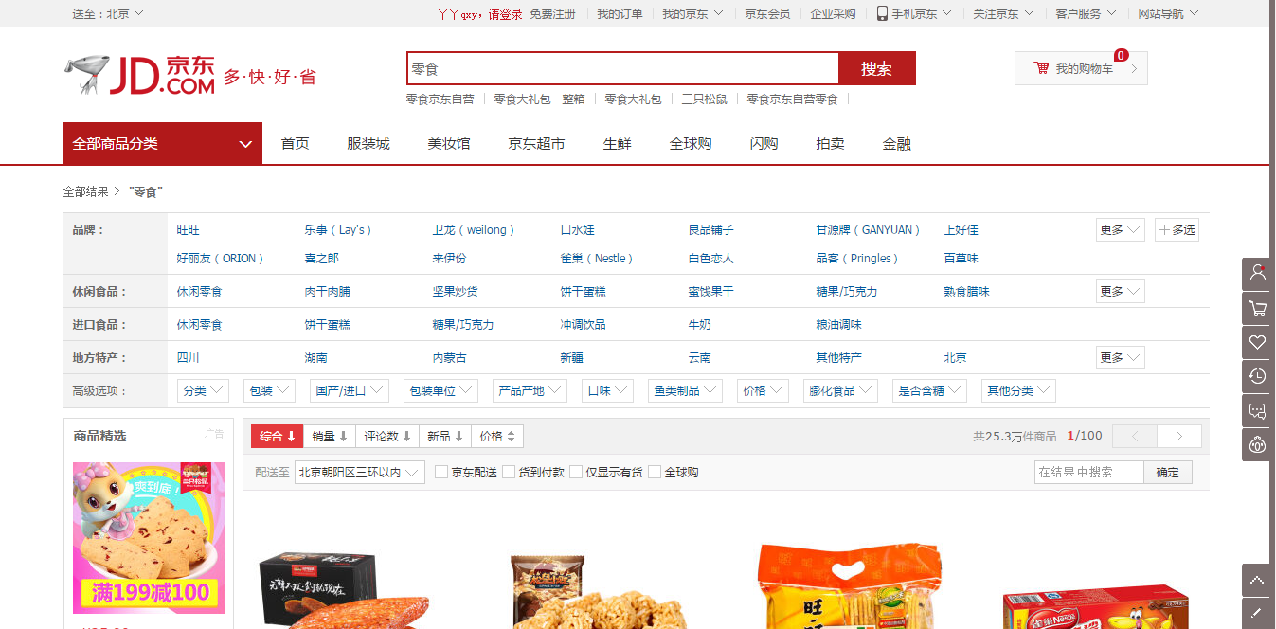Expand 更多 in the 休闲食品 row

pyautogui.click(x=1121, y=292)
